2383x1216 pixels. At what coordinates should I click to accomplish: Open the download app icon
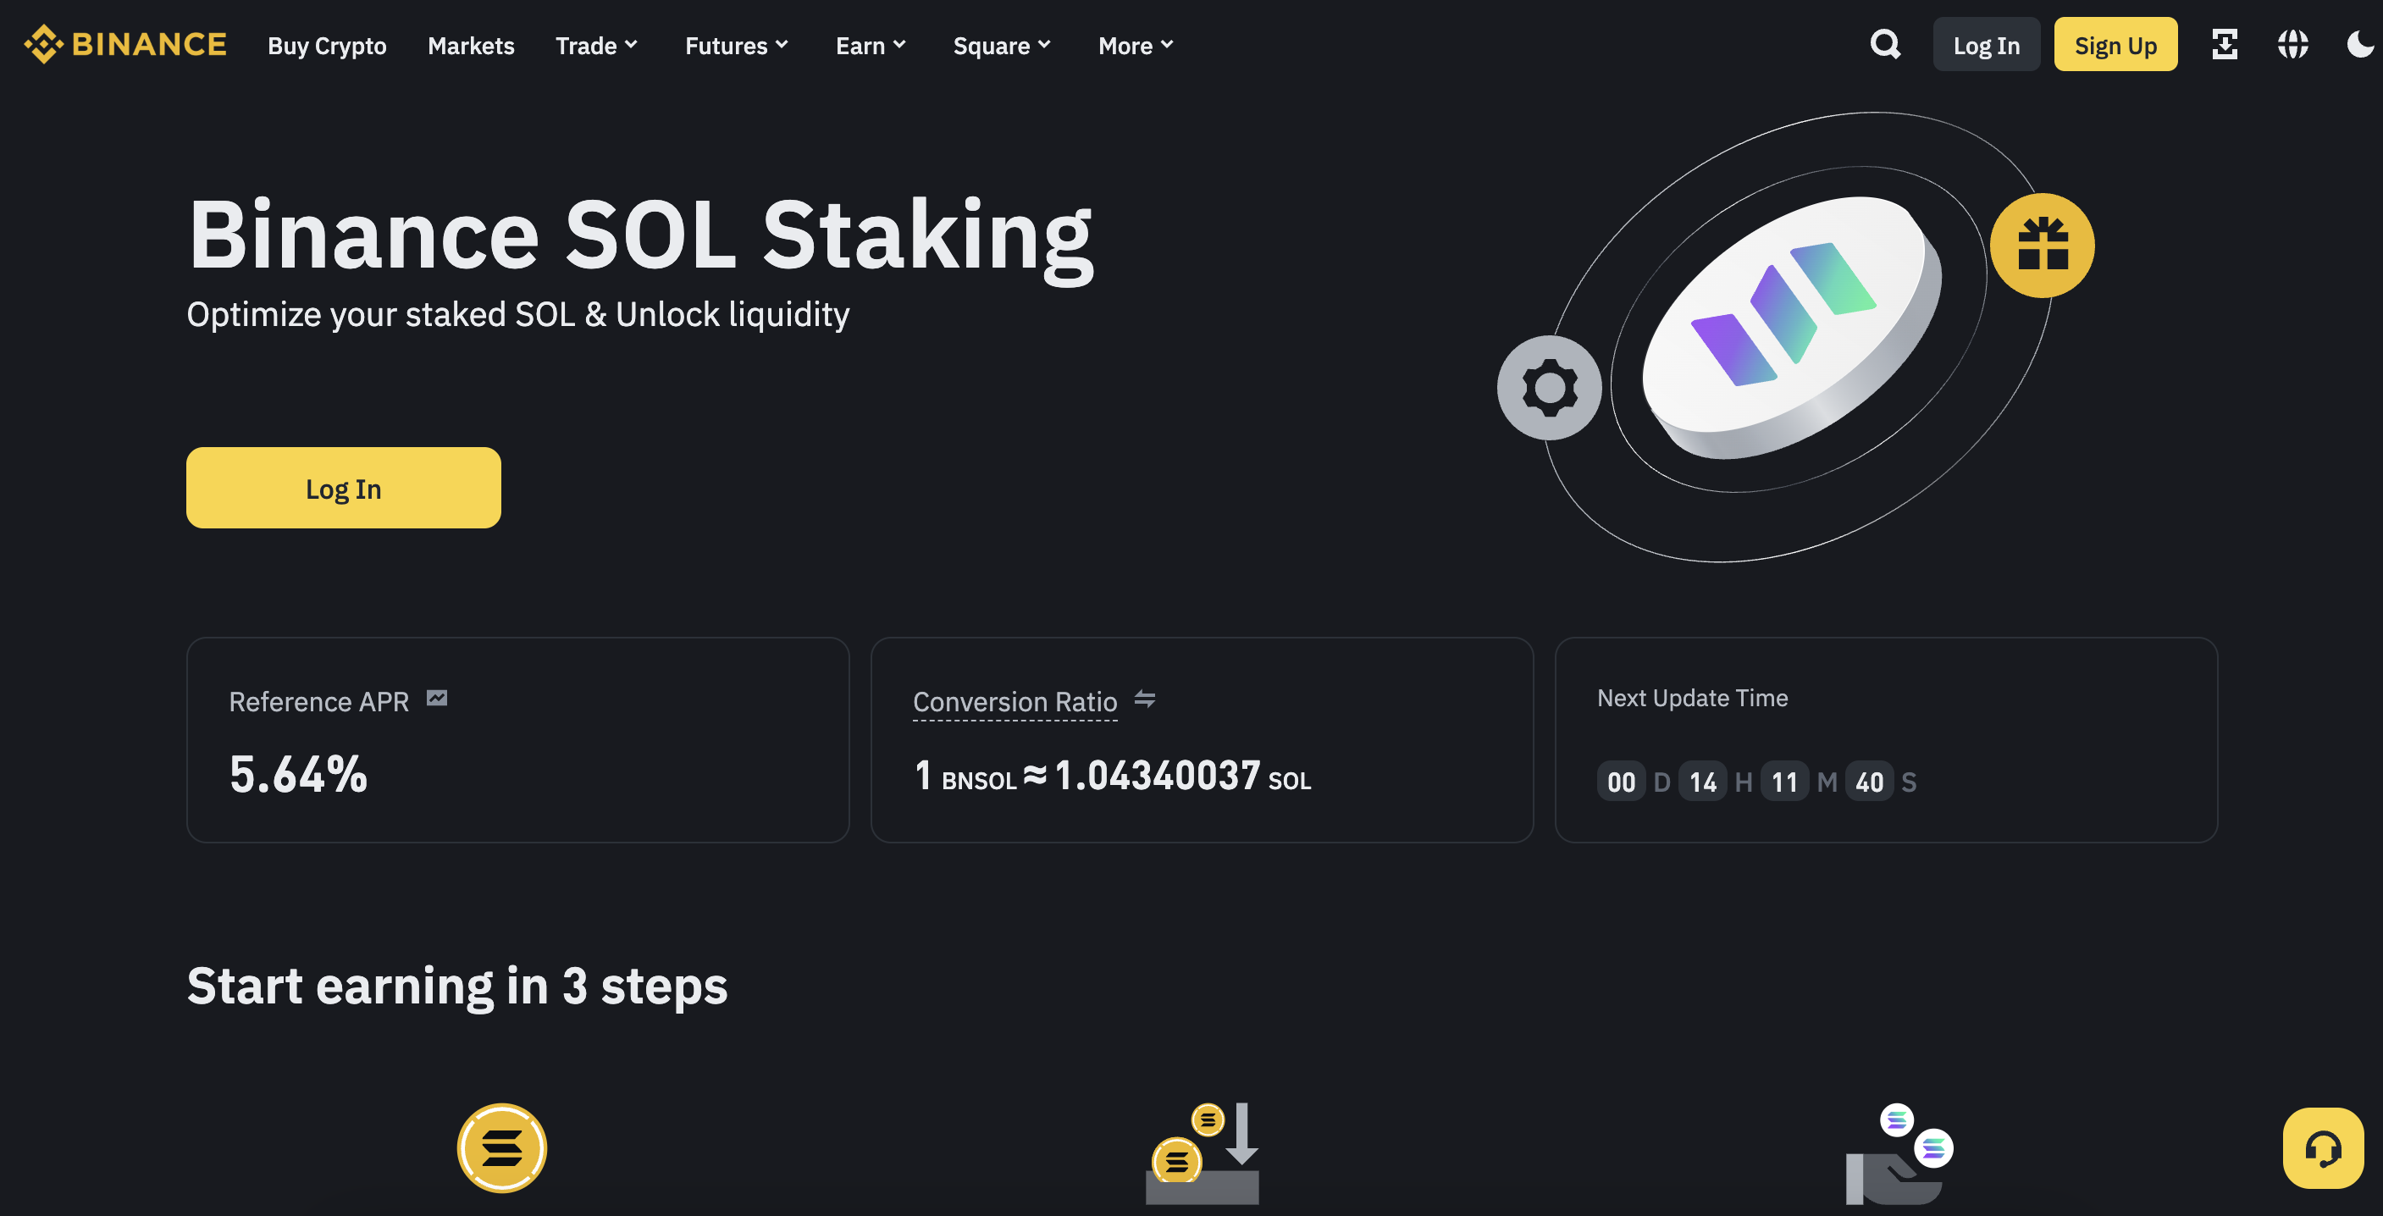[2225, 43]
